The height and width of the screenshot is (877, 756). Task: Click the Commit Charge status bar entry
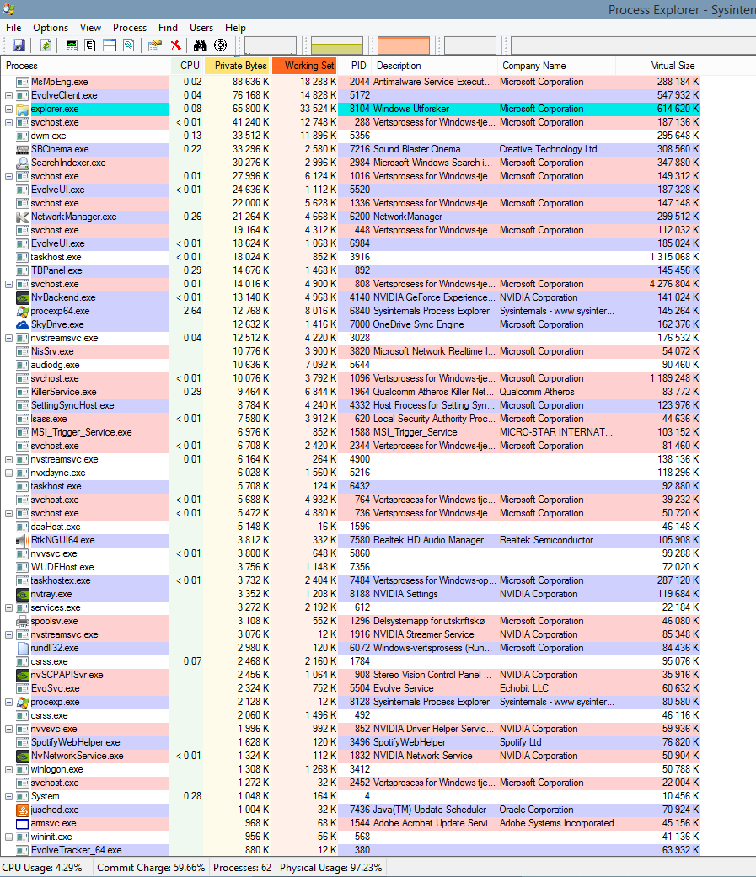[151, 868]
